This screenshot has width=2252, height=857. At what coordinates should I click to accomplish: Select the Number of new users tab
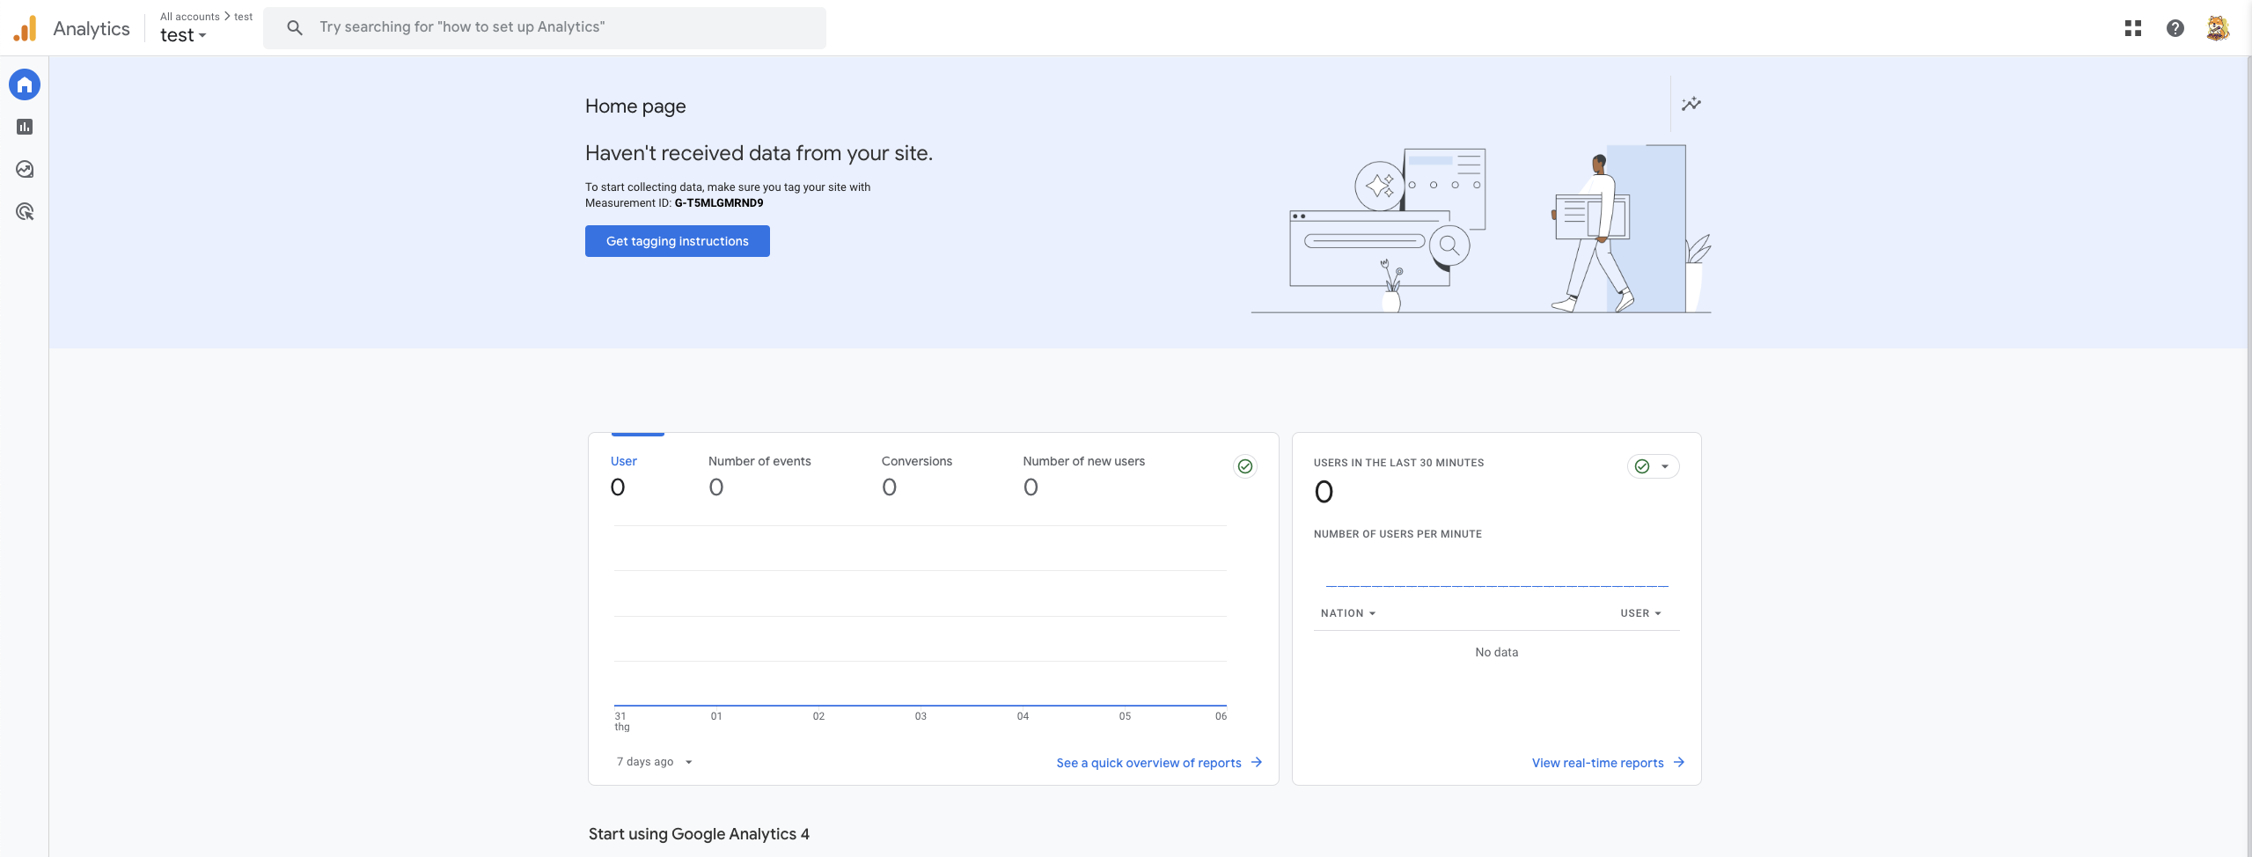[1084, 474]
